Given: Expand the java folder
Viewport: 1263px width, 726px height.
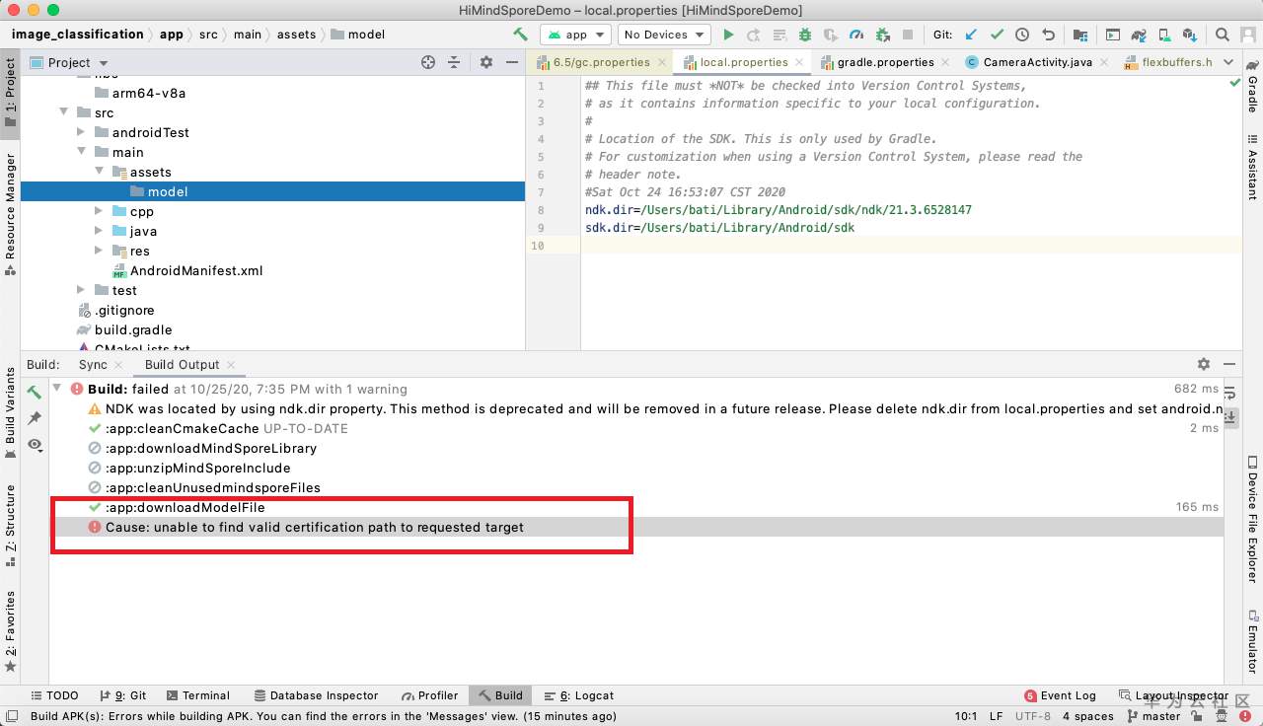Looking at the screenshot, I should [x=100, y=231].
